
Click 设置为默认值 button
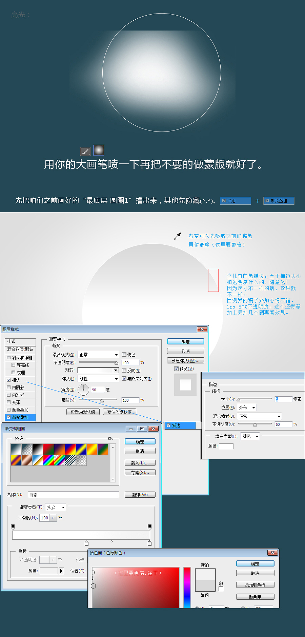pos(83,412)
